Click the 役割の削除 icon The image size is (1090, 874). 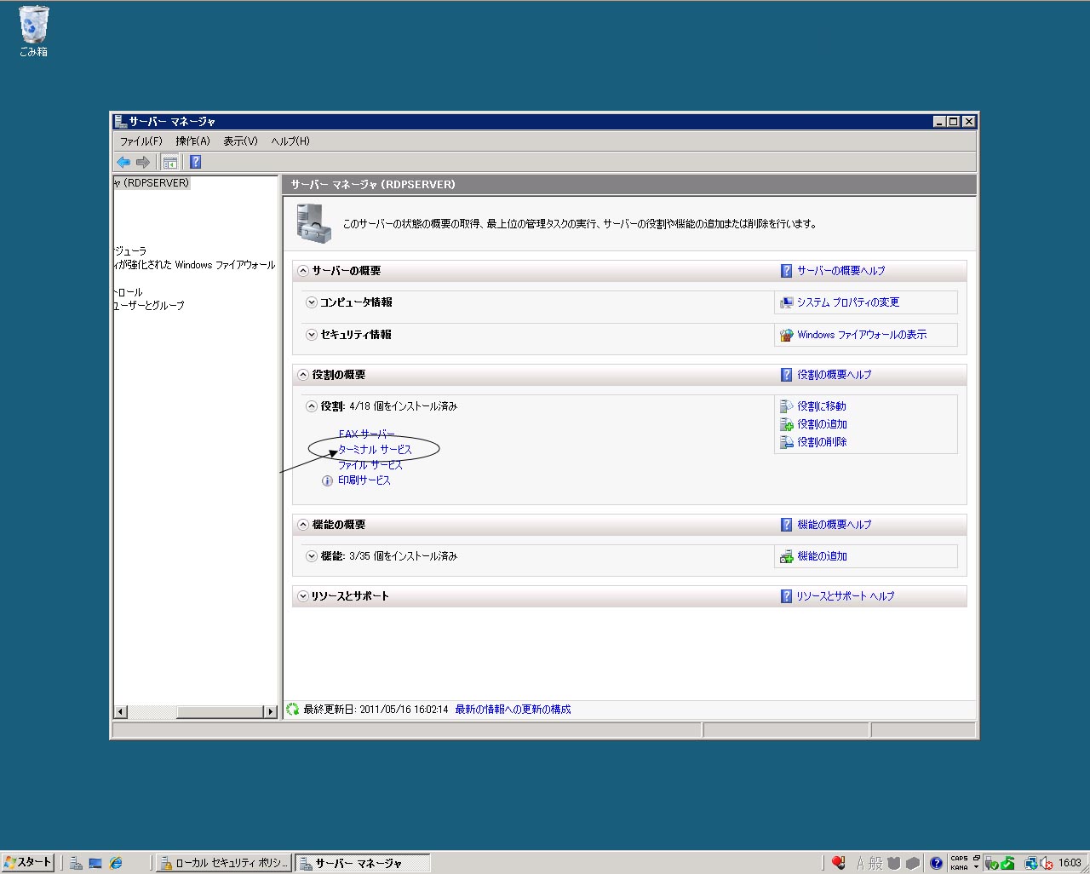786,442
